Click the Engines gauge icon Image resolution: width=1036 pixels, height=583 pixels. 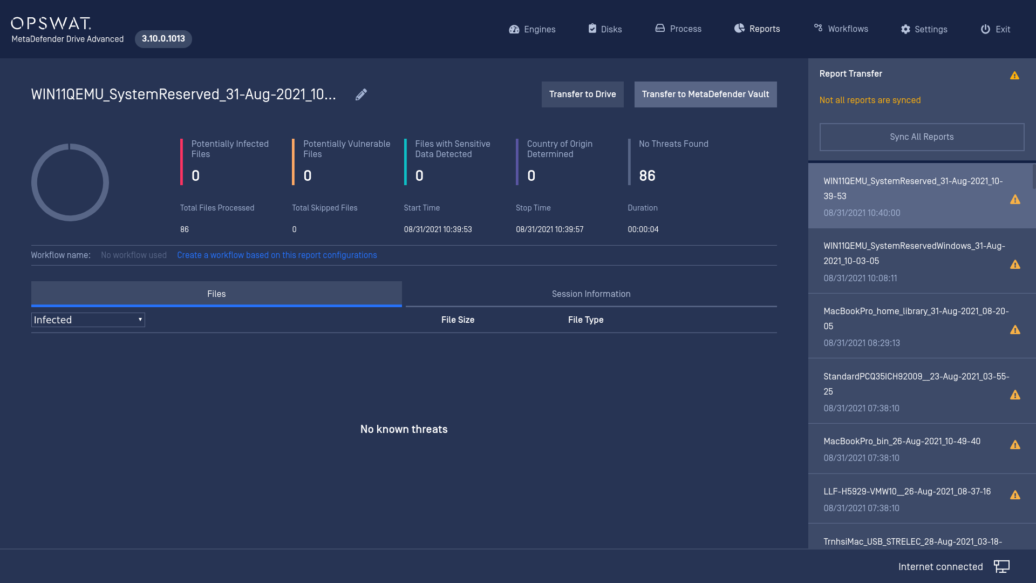point(514,29)
